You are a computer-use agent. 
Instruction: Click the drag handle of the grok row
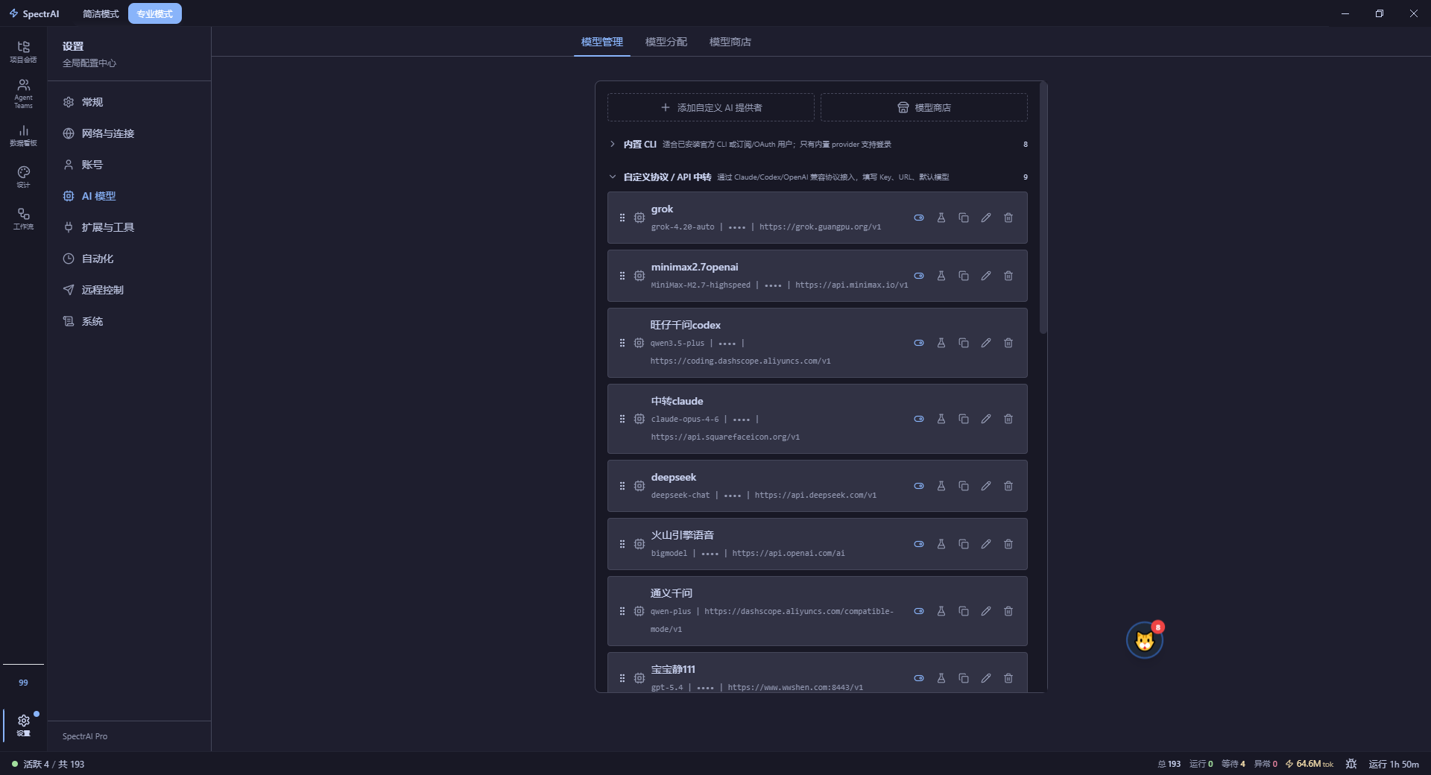click(x=622, y=218)
